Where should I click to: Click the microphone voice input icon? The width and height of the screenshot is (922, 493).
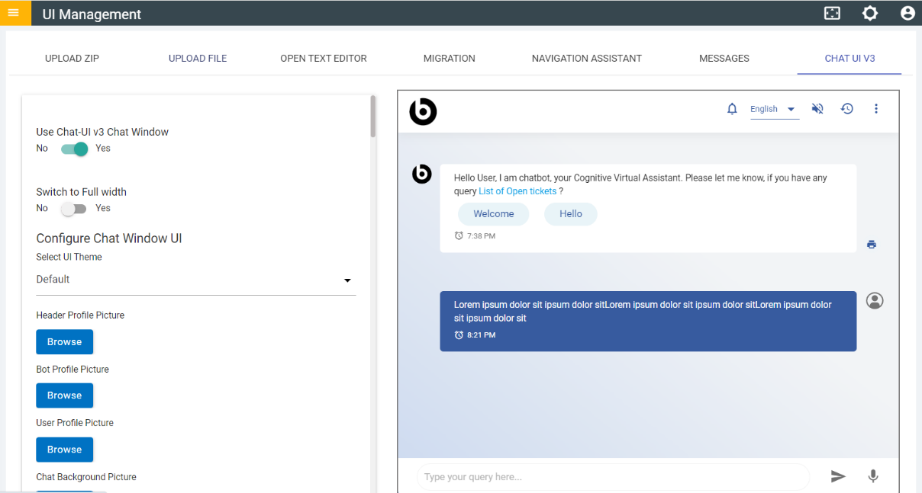873,476
